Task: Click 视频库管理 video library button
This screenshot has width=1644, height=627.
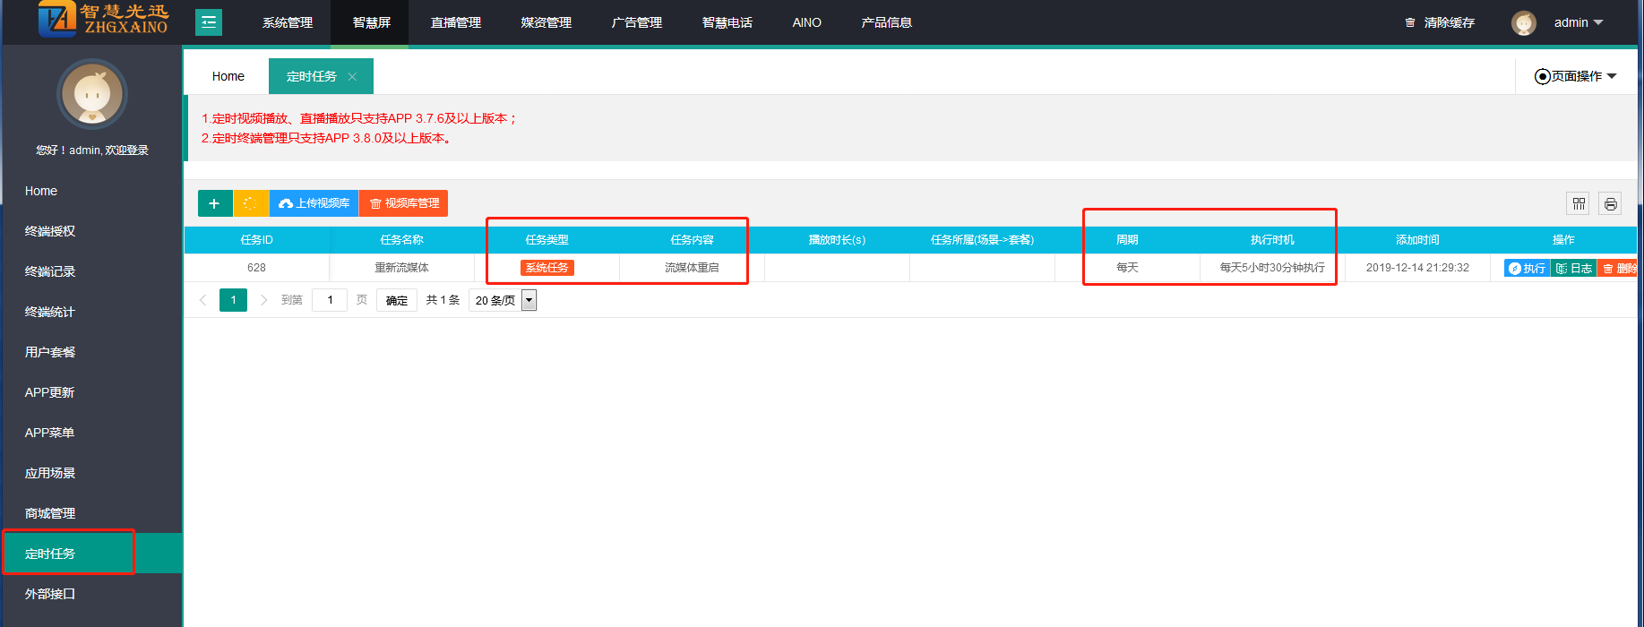Action: [404, 203]
